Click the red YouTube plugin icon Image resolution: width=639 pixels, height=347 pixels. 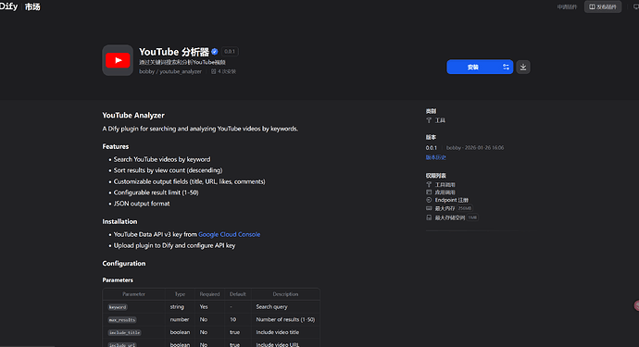coord(118,60)
